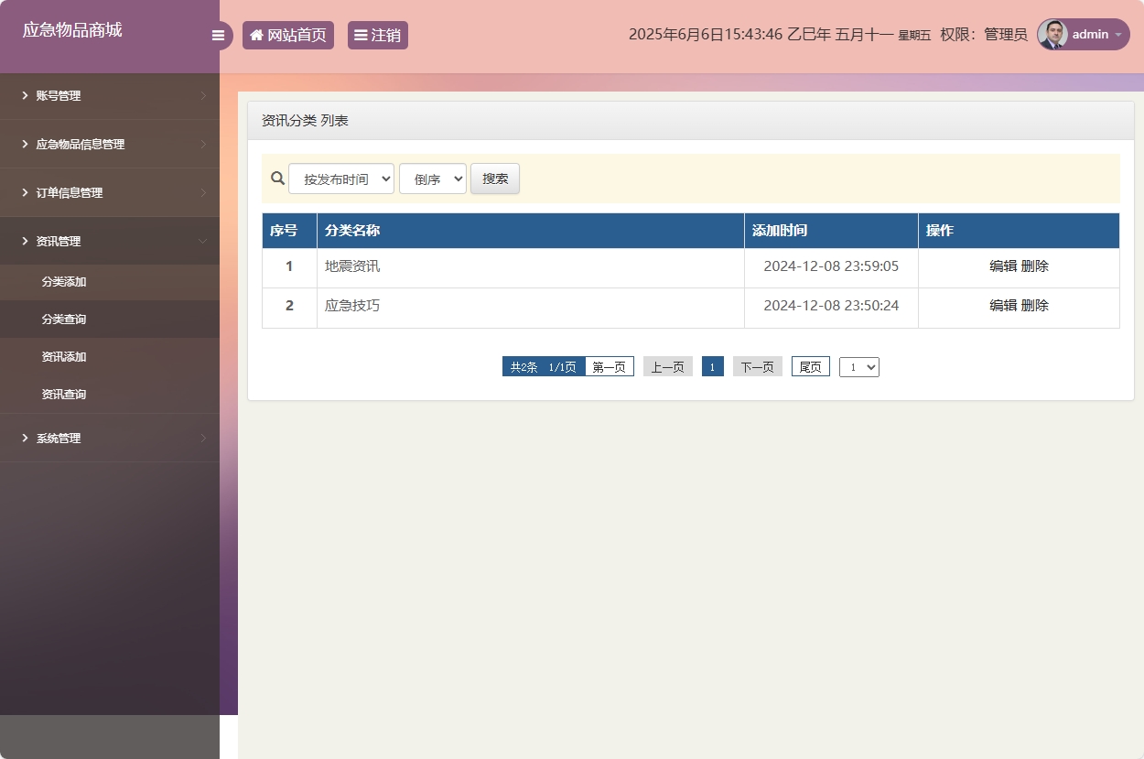Click the 地震资讯 category name cell

[x=531, y=266]
